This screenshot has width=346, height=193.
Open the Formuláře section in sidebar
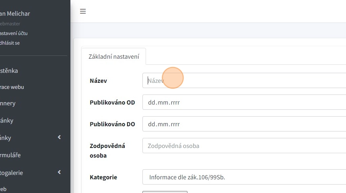[10, 155]
